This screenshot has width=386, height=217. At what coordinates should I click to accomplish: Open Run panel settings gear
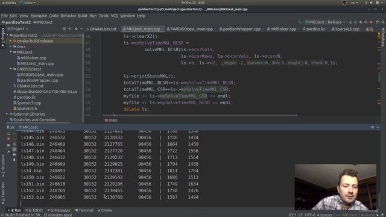pyautogui.click(x=373, y=127)
